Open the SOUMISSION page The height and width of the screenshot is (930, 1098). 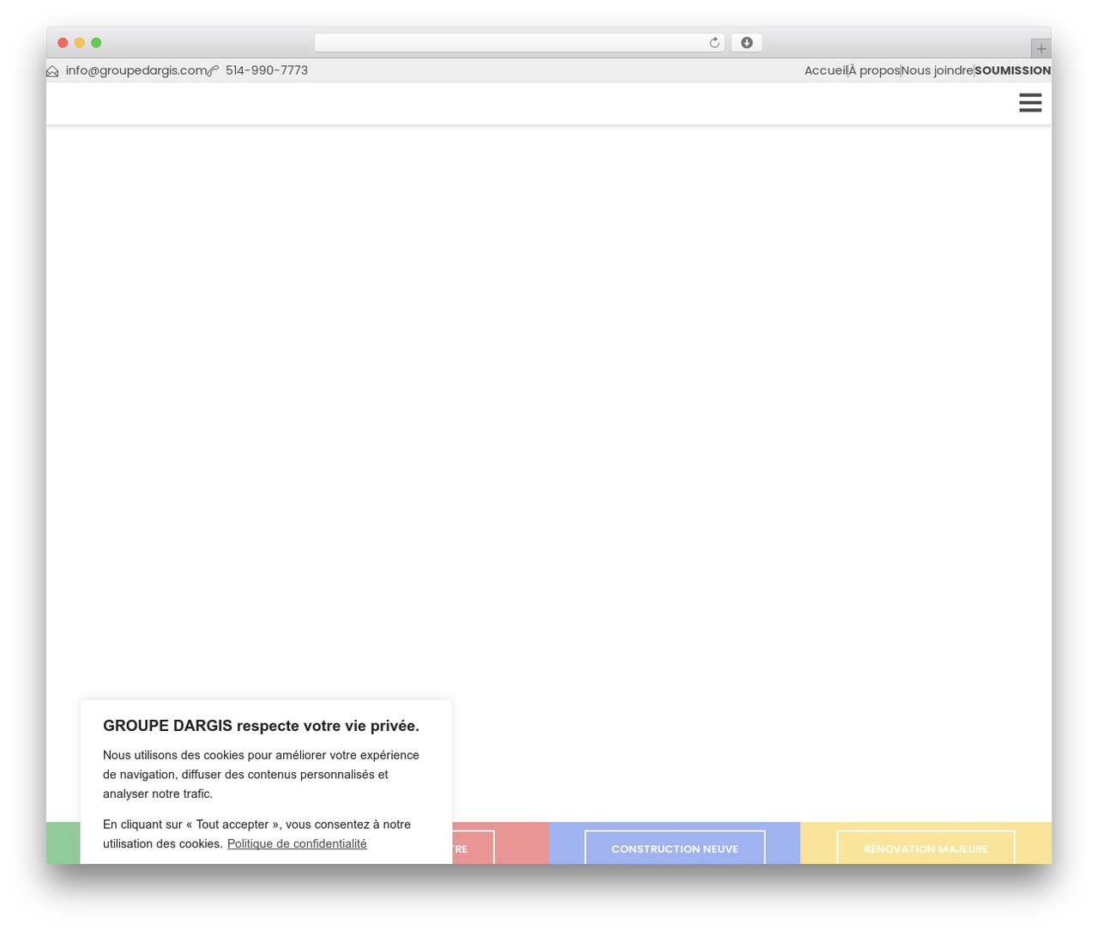1012,70
